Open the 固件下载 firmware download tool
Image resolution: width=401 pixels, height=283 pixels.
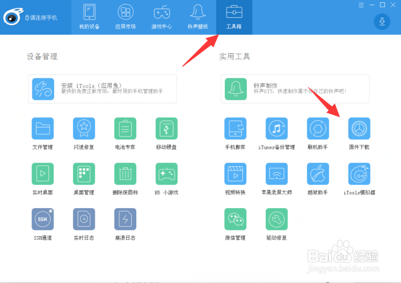coord(359,129)
